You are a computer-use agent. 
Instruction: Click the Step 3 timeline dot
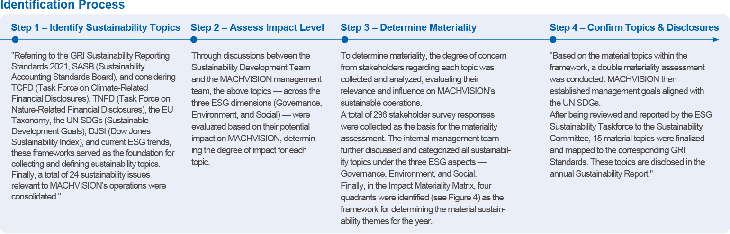click(x=344, y=40)
